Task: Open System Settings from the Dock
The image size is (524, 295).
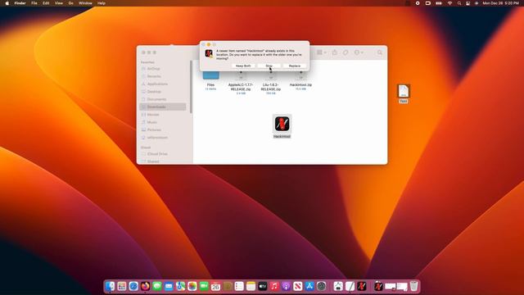Action: pos(321,286)
